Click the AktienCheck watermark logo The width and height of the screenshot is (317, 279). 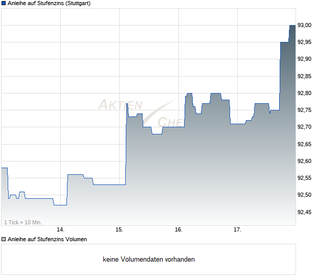coord(141,113)
